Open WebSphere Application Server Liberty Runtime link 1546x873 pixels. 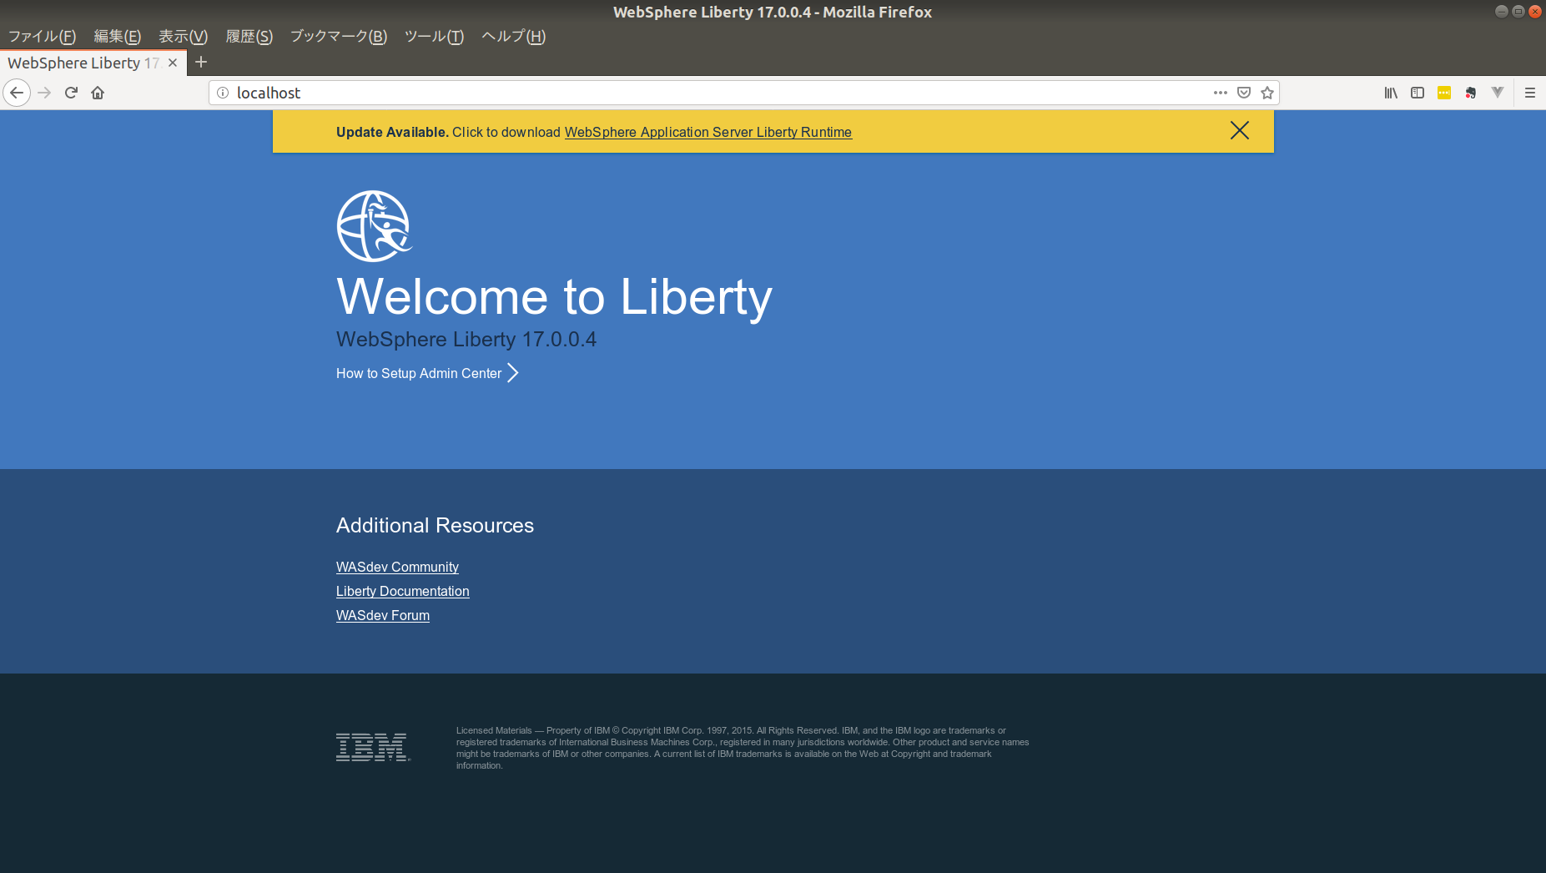coord(707,132)
